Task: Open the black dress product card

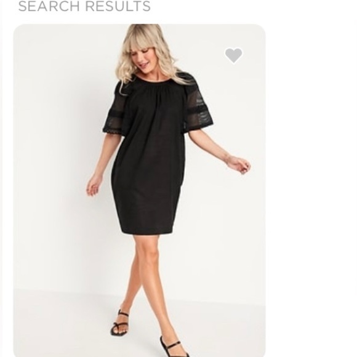Action: coord(139,190)
